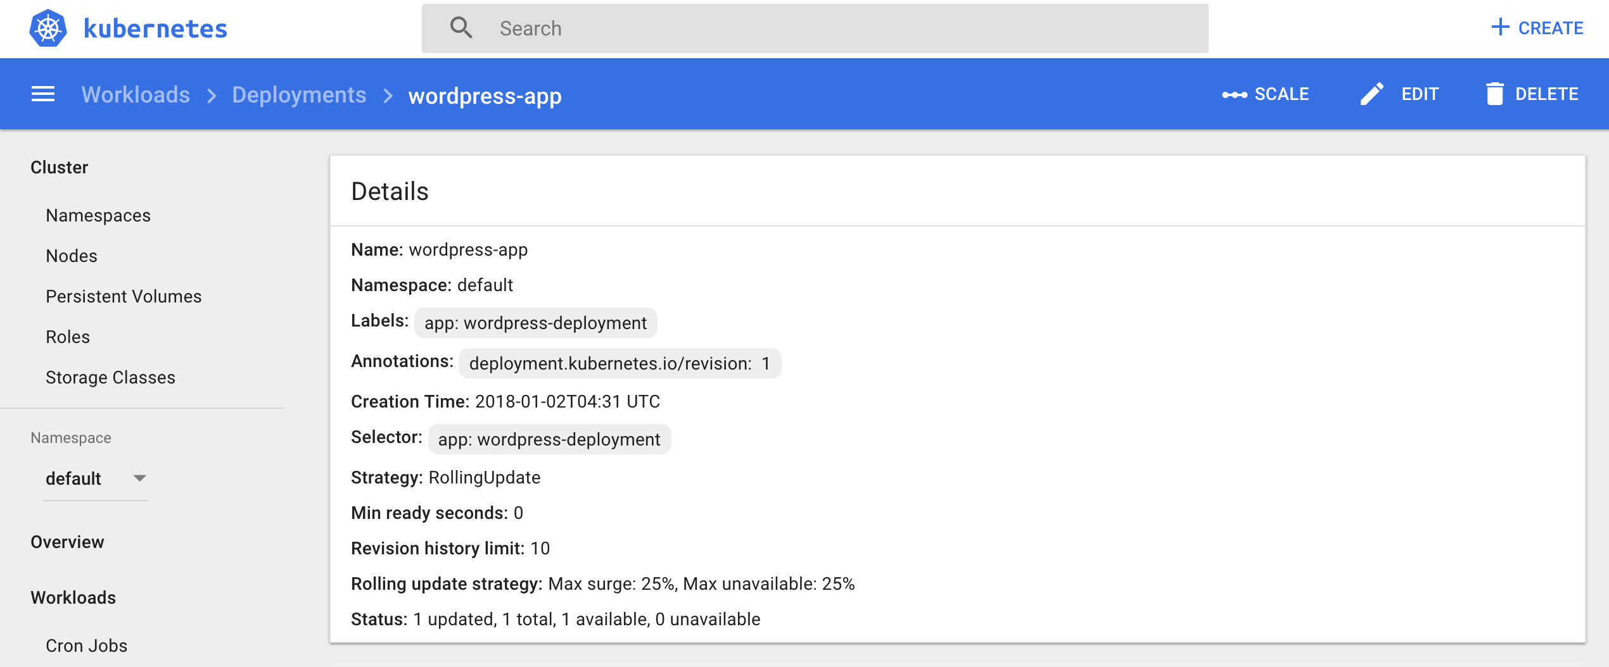Select the default namespace combo box
The image size is (1609, 667).
coord(96,479)
